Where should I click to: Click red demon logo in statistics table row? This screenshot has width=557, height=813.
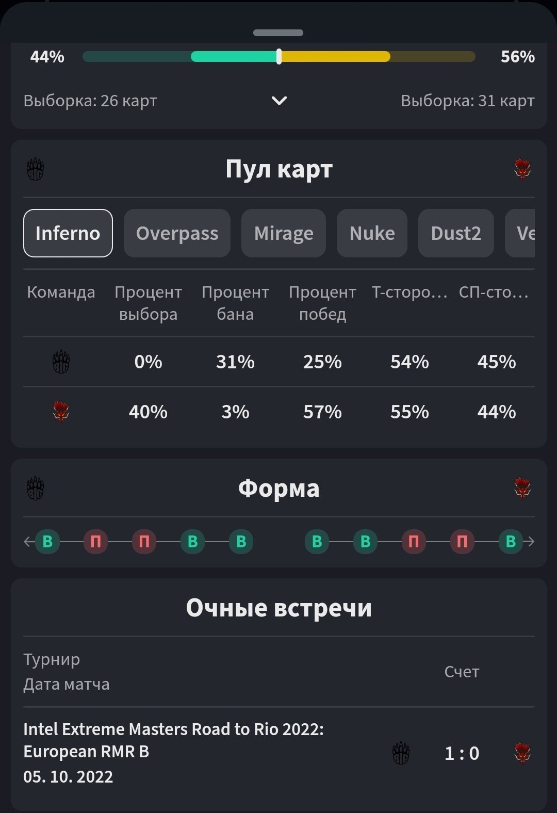[61, 412]
